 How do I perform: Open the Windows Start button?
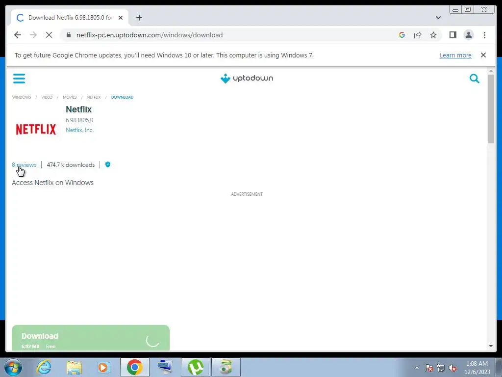tap(13, 367)
